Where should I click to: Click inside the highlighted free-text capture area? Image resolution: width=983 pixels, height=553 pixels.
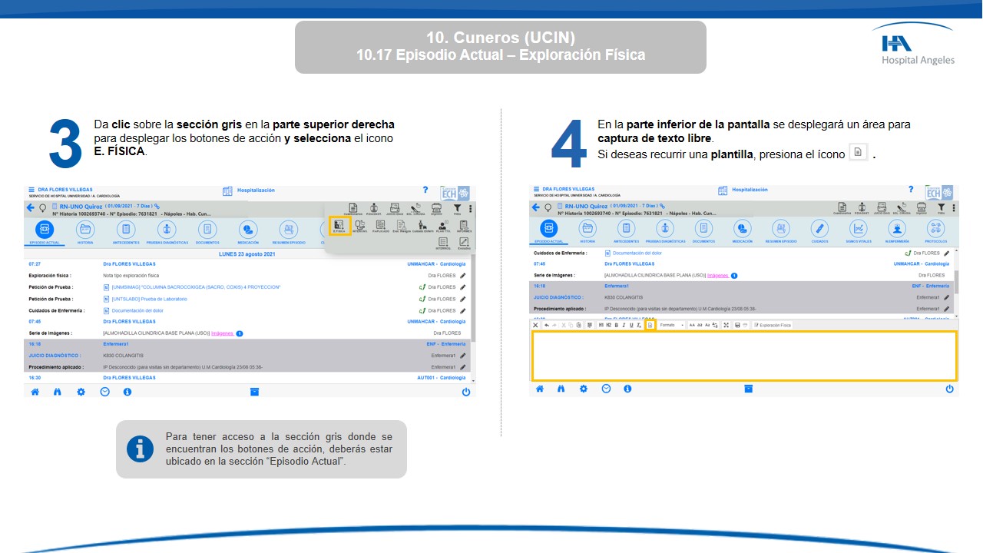[743, 356]
